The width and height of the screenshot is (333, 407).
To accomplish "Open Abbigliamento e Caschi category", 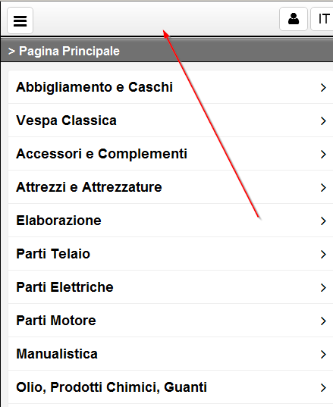I will [x=171, y=87].
